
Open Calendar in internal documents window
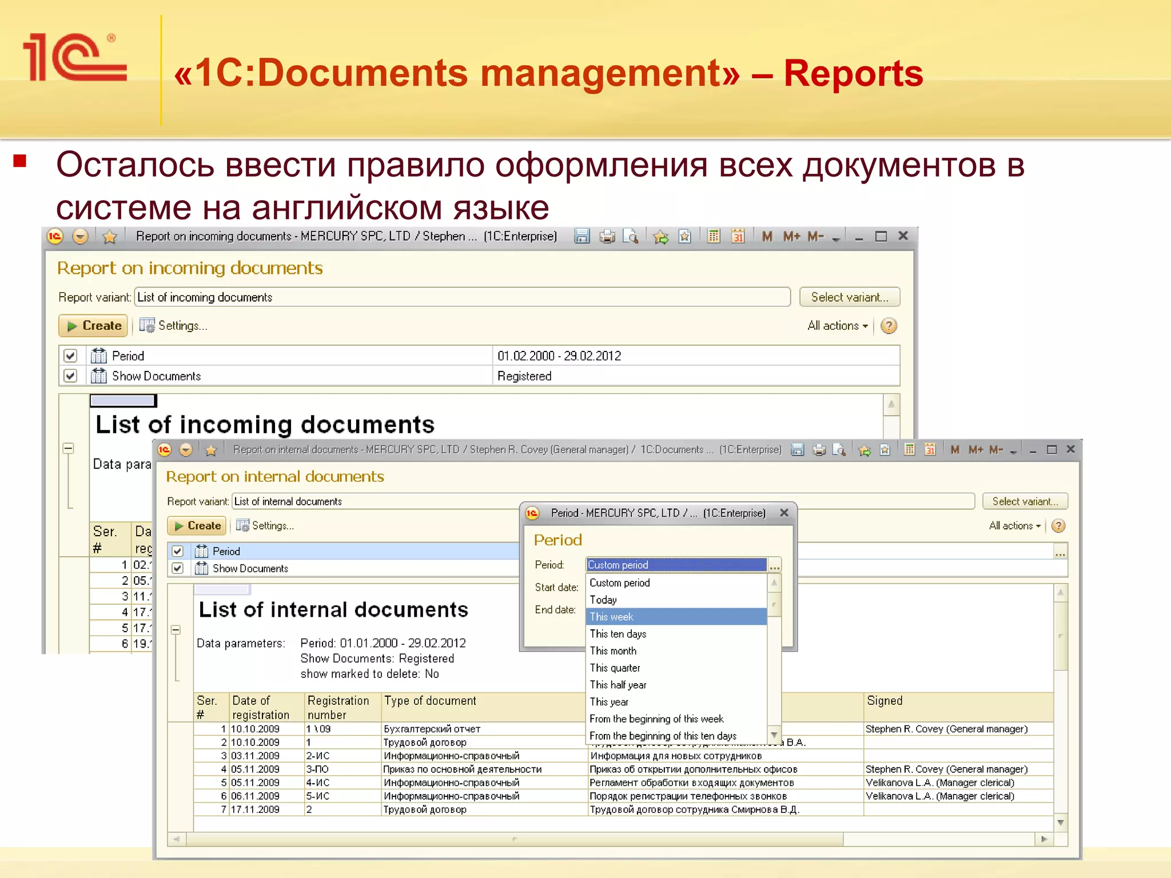pyautogui.click(x=930, y=450)
